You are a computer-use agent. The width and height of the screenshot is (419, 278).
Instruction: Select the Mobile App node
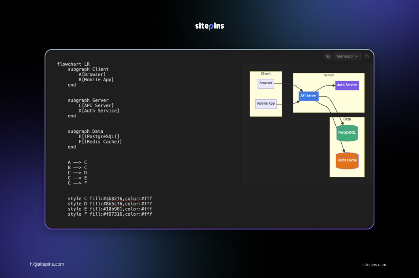[x=266, y=104]
